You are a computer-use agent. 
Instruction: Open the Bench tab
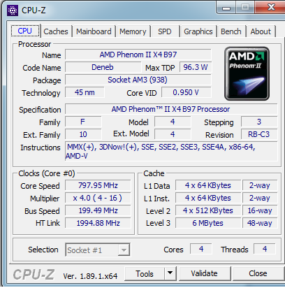pos(231,31)
